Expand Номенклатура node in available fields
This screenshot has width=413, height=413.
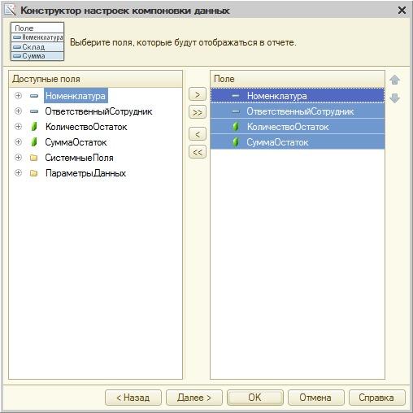click(x=18, y=95)
